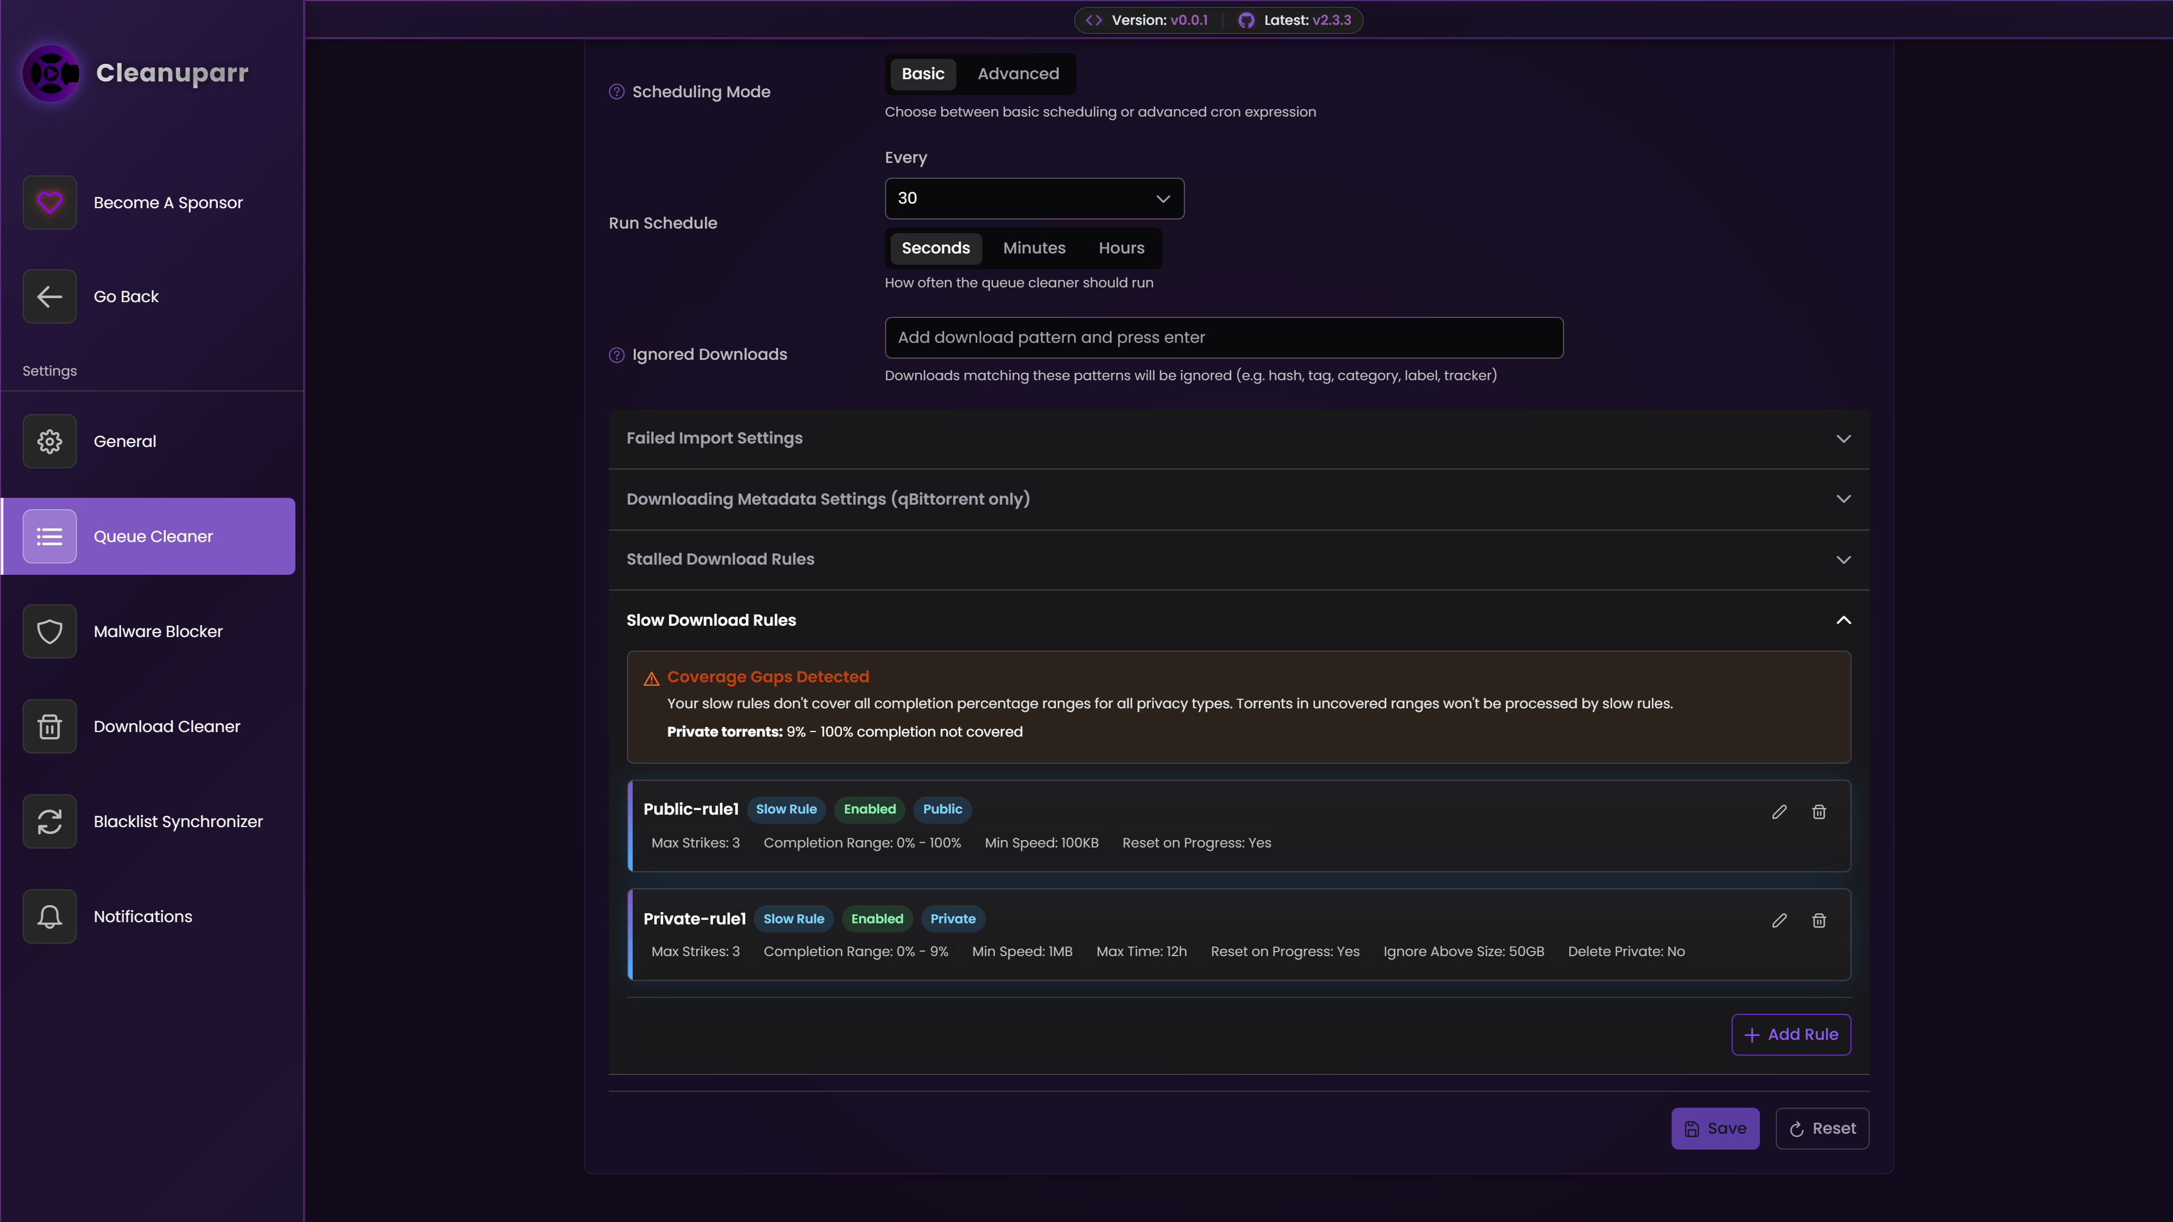Switch scheduling mode to Advanced

coord(1017,74)
